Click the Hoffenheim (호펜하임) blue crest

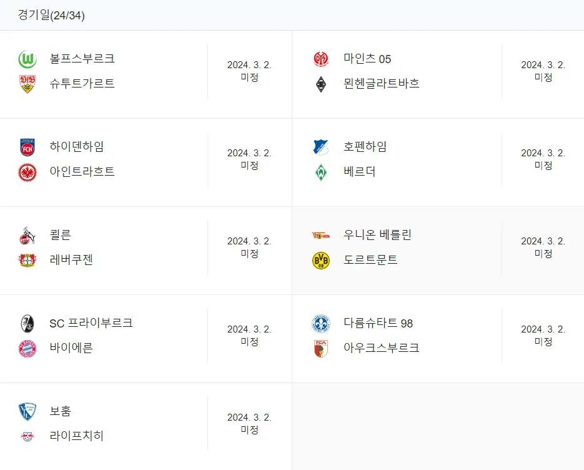point(321,147)
